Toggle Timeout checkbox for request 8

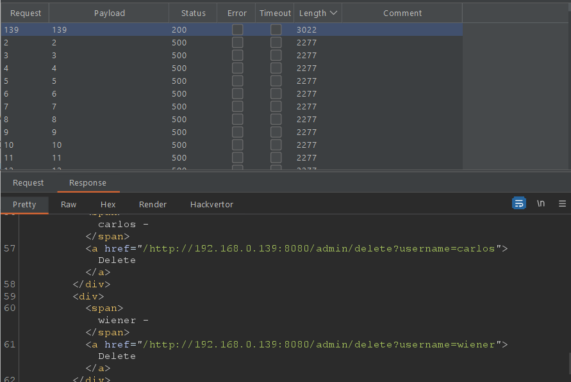click(276, 119)
